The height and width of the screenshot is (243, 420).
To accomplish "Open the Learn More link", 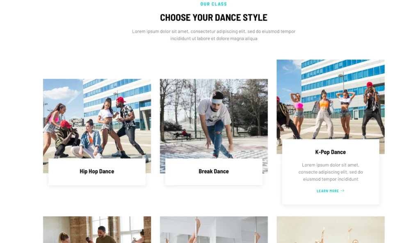I will point(330,191).
